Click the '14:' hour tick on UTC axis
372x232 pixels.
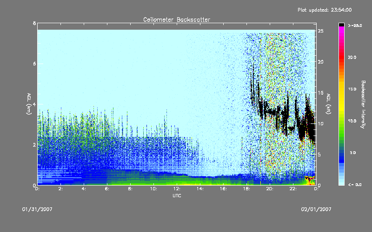200,189
